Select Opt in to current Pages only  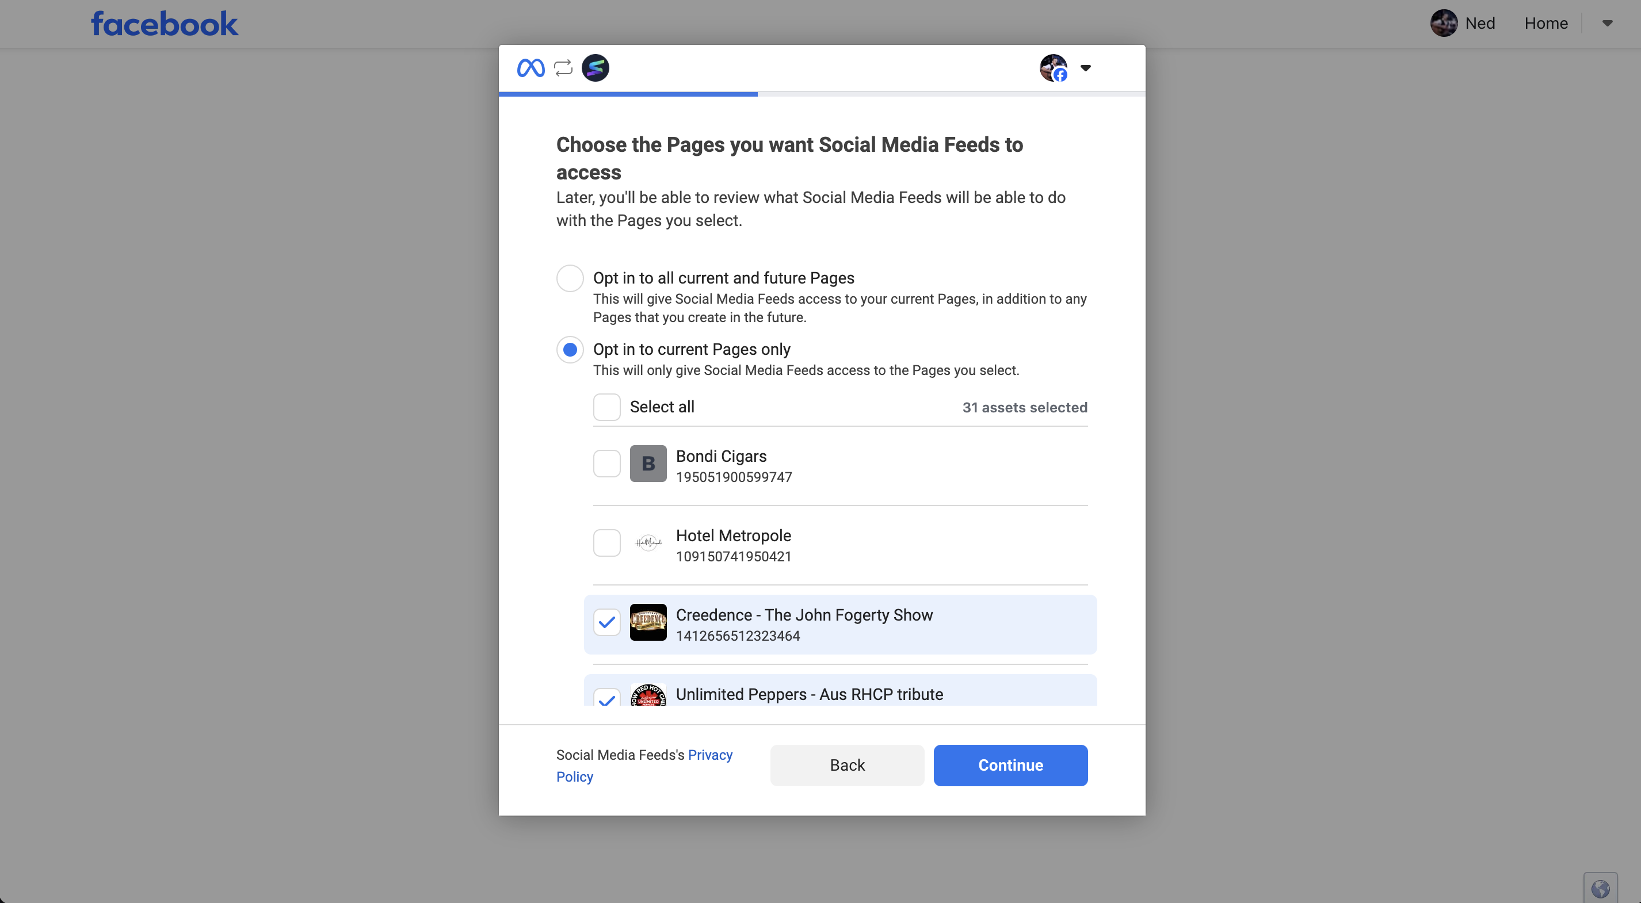pos(570,350)
